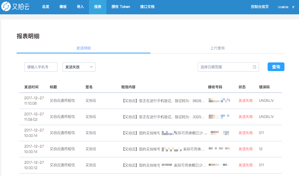Image resolution: width=299 pixels, height=176 pixels.
Task: Click the blurred account name in header
Action: click(283, 7)
